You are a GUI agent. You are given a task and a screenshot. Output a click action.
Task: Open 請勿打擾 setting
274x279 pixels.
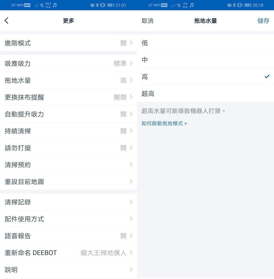tap(68, 148)
